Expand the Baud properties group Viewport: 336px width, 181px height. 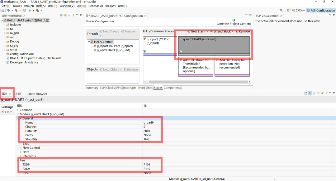coord(21,144)
